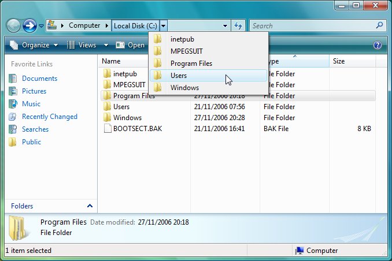The height and width of the screenshot is (261, 392).
Task: Click the Searches icon in Favorite Links
Action: pyautogui.click(x=13, y=129)
